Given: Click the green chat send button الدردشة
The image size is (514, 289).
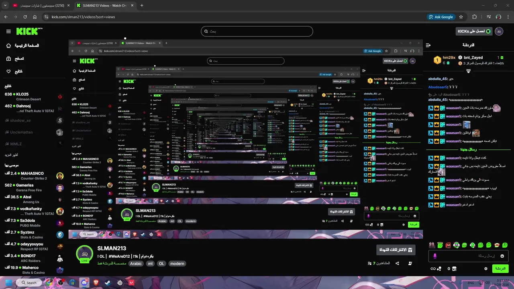Looking at the screenshot, I should point(500,269).
